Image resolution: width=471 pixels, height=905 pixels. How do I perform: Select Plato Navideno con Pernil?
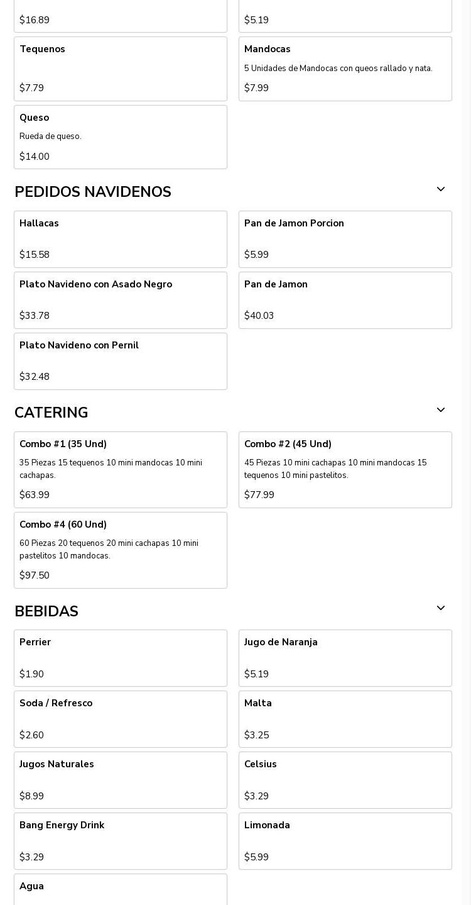coord(121,361)
